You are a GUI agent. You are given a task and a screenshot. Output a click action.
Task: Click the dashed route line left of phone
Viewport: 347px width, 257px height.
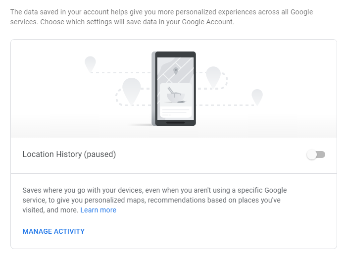[x=121, y=72]
